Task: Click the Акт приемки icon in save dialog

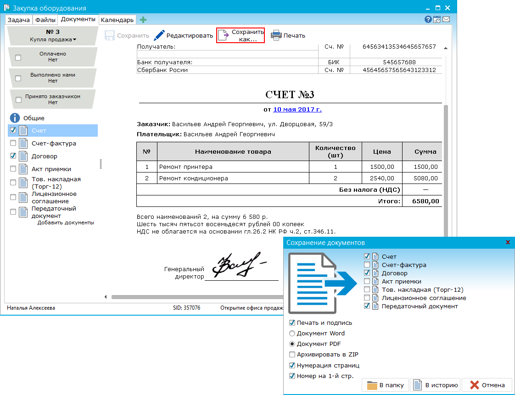Action: coord(375,281)
